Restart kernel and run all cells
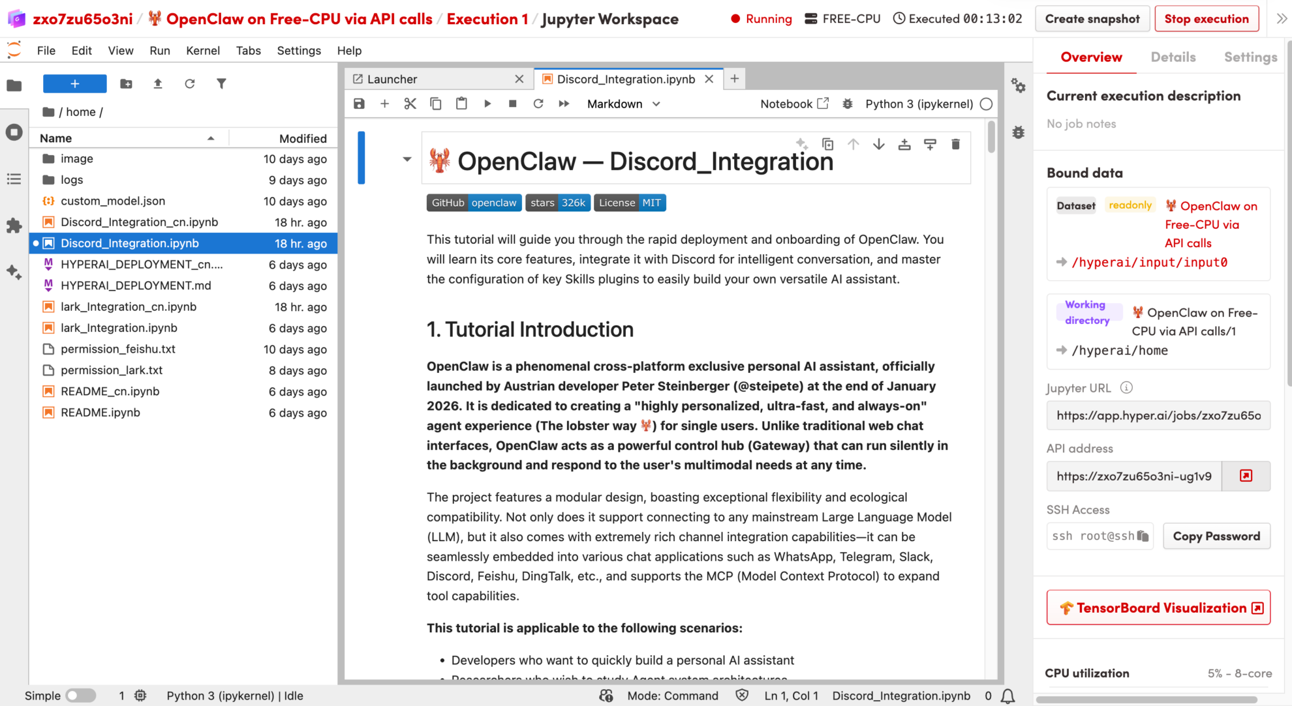Image resolution: width=1292 pixels, height=706 pixels. [x=564, y=104]
